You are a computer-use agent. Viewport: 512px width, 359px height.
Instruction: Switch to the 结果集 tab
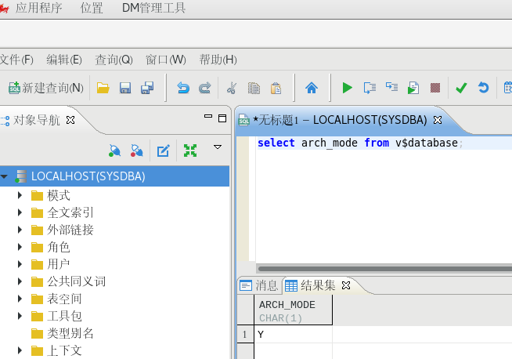point(310,285)
